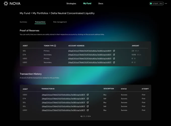Open external link icon for last USDC Buy transaction
This screenshot has height=126, width=171.
(x=88, y=110)
